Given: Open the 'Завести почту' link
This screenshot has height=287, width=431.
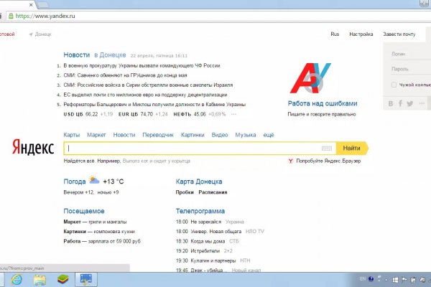Looking at the screenshot, I should pyautogui.click(x=399, y=34).
